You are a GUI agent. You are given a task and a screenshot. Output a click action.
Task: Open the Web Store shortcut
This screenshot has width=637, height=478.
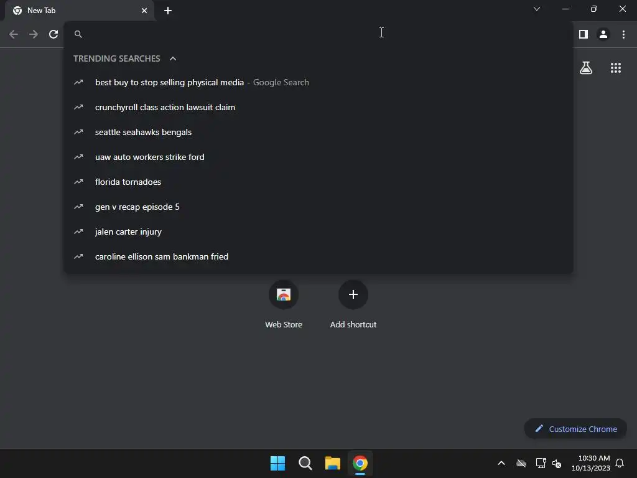coord(284,305)
